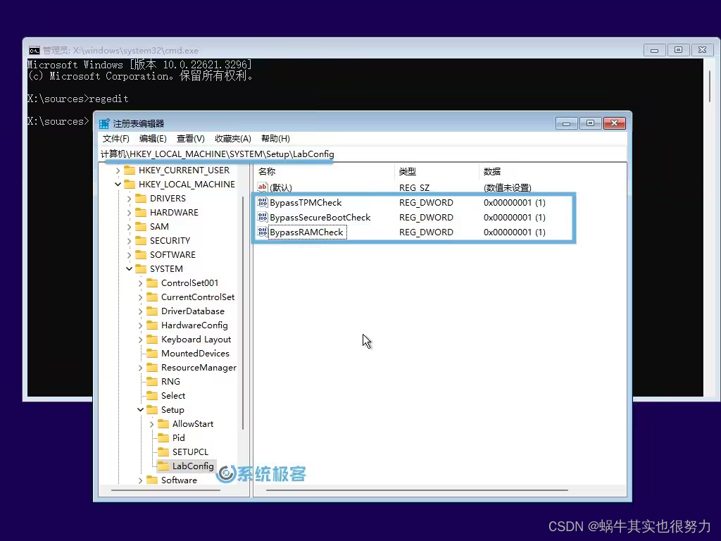Screen dimensions: 721x541
Task: Open the 帮助(H) menu
Action: click(275, 139)
